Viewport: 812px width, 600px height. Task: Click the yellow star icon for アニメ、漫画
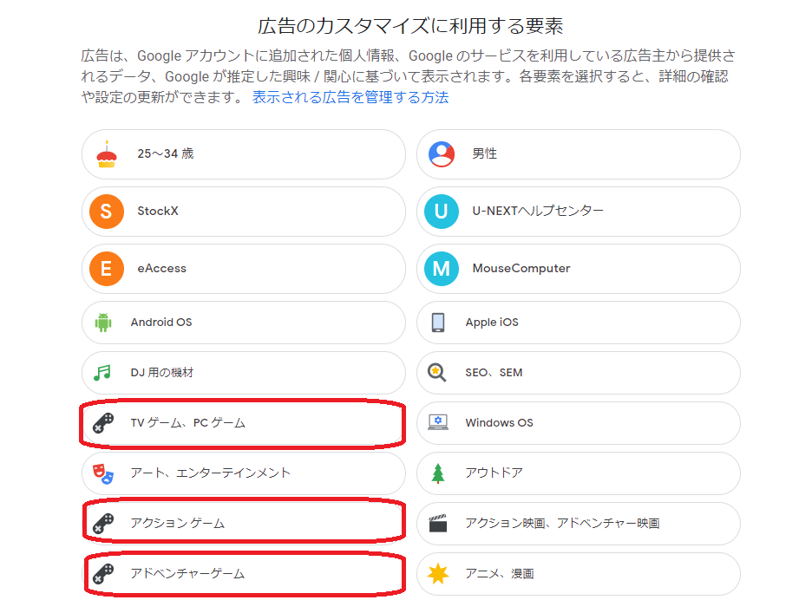[x=438, y=574]
